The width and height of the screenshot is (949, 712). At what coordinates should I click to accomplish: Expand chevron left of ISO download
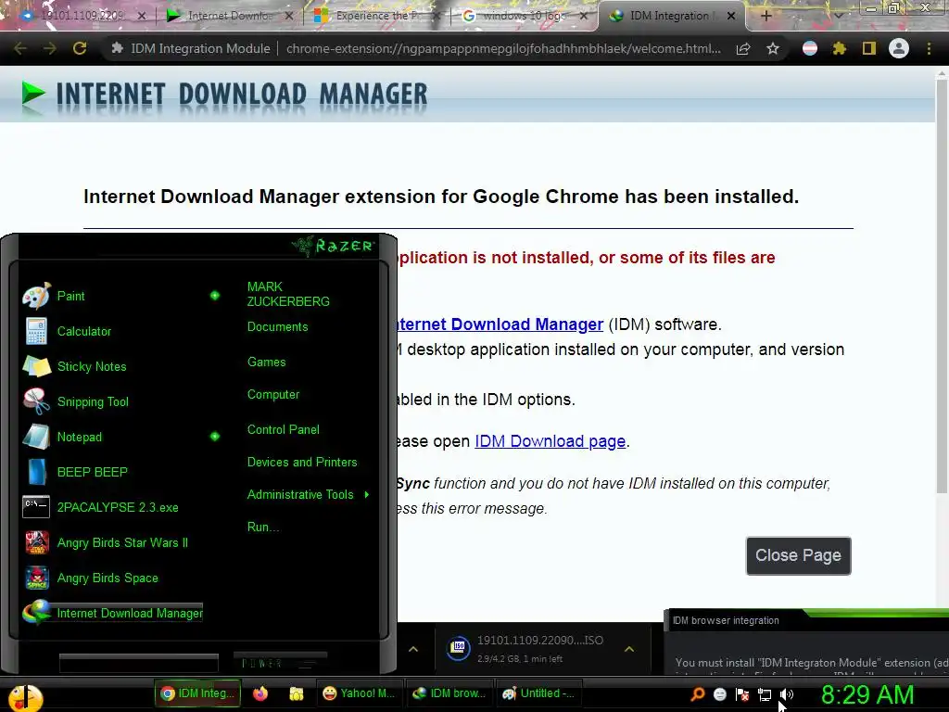(x=413, y=649)
